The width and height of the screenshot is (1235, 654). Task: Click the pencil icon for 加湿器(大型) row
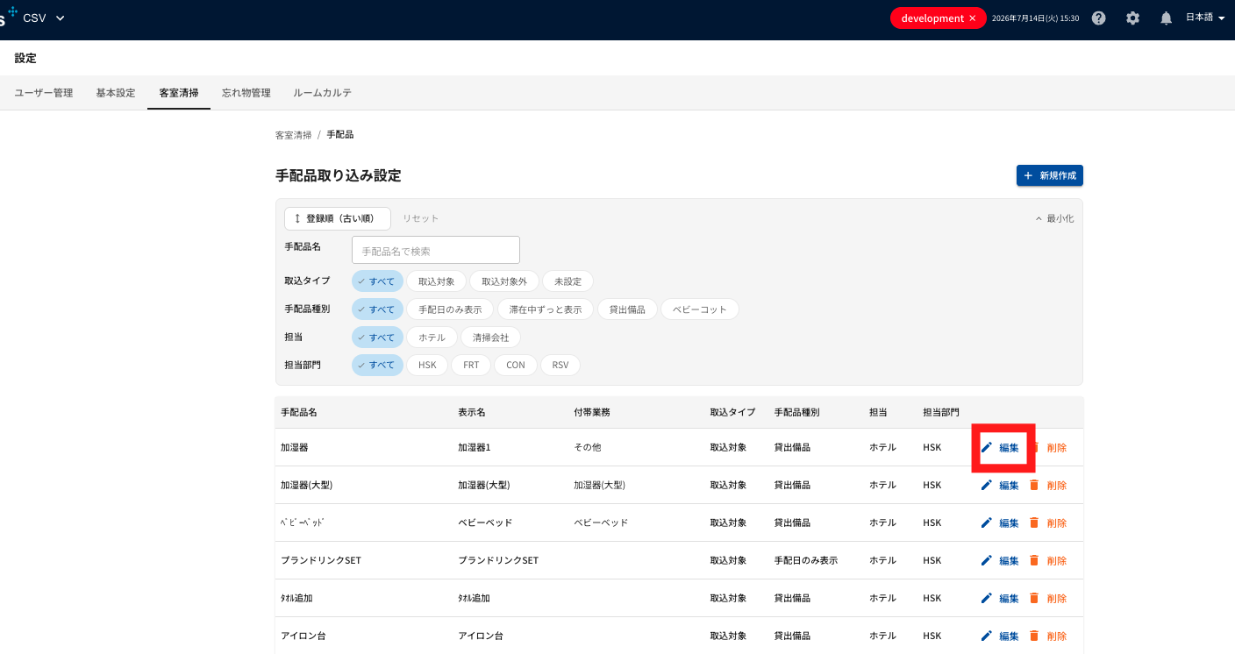(x=986, y=485)
